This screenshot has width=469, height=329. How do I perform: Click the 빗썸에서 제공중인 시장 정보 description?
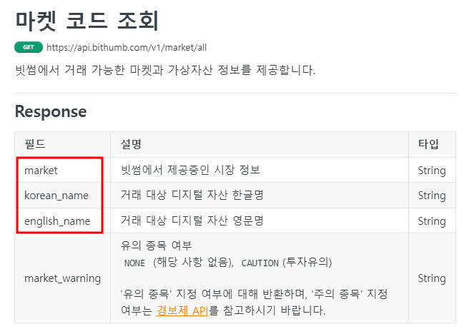click(190, 170)
